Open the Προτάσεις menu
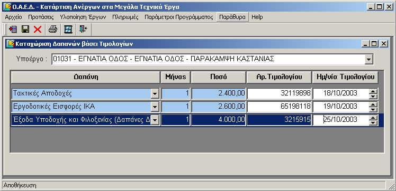Viewport: 396px width, 191px height. [x=41, y=17]
